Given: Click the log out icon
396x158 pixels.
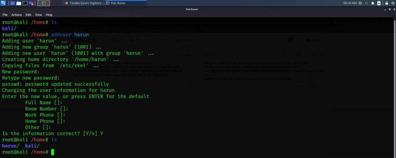Looking at the screenshot, I should [393, 3].
